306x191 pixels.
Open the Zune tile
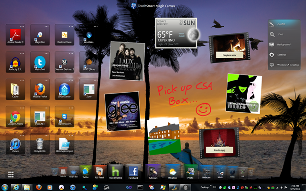pos(89,89)
